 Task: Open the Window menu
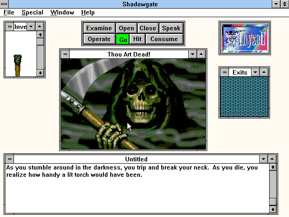click(62, 13)
